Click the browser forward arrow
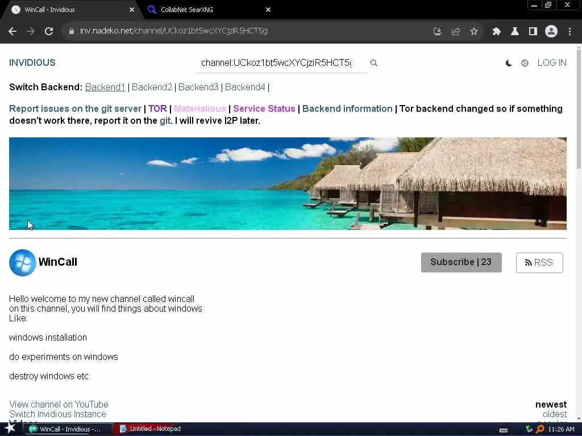This screenshot has width=582, height=436. pyautogui.click(x=31, y=32)
